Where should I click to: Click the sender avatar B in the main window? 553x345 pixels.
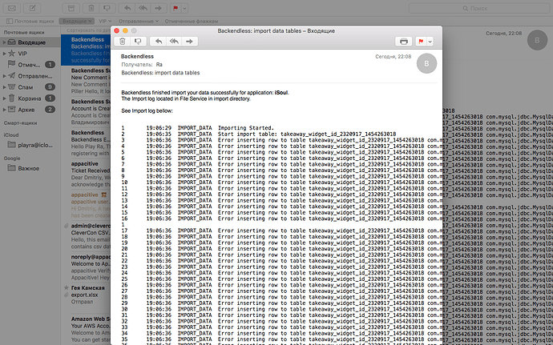tap(537, 40)
